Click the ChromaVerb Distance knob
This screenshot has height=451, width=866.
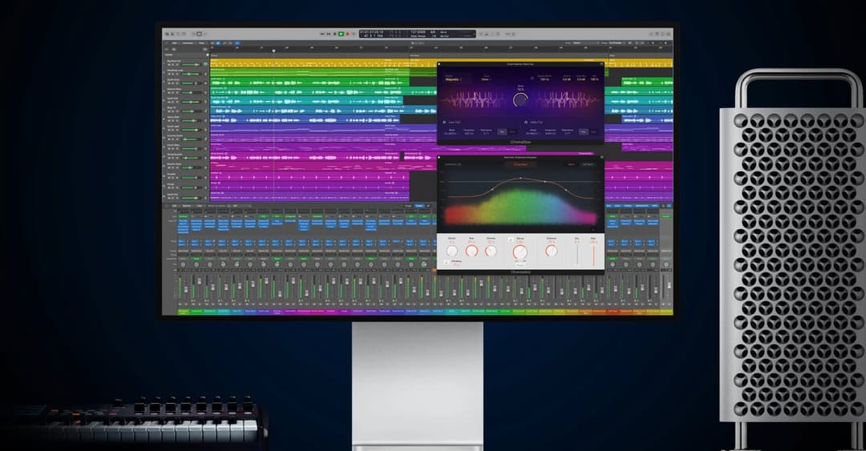[551, 251]
